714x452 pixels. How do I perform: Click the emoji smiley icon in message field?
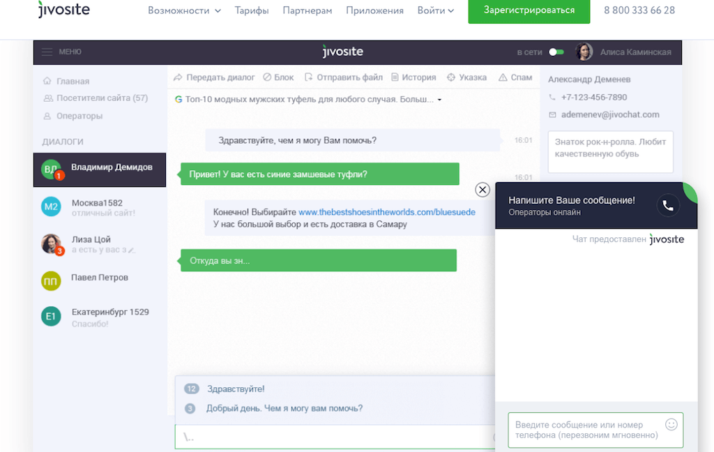click(x=671, y=424)
